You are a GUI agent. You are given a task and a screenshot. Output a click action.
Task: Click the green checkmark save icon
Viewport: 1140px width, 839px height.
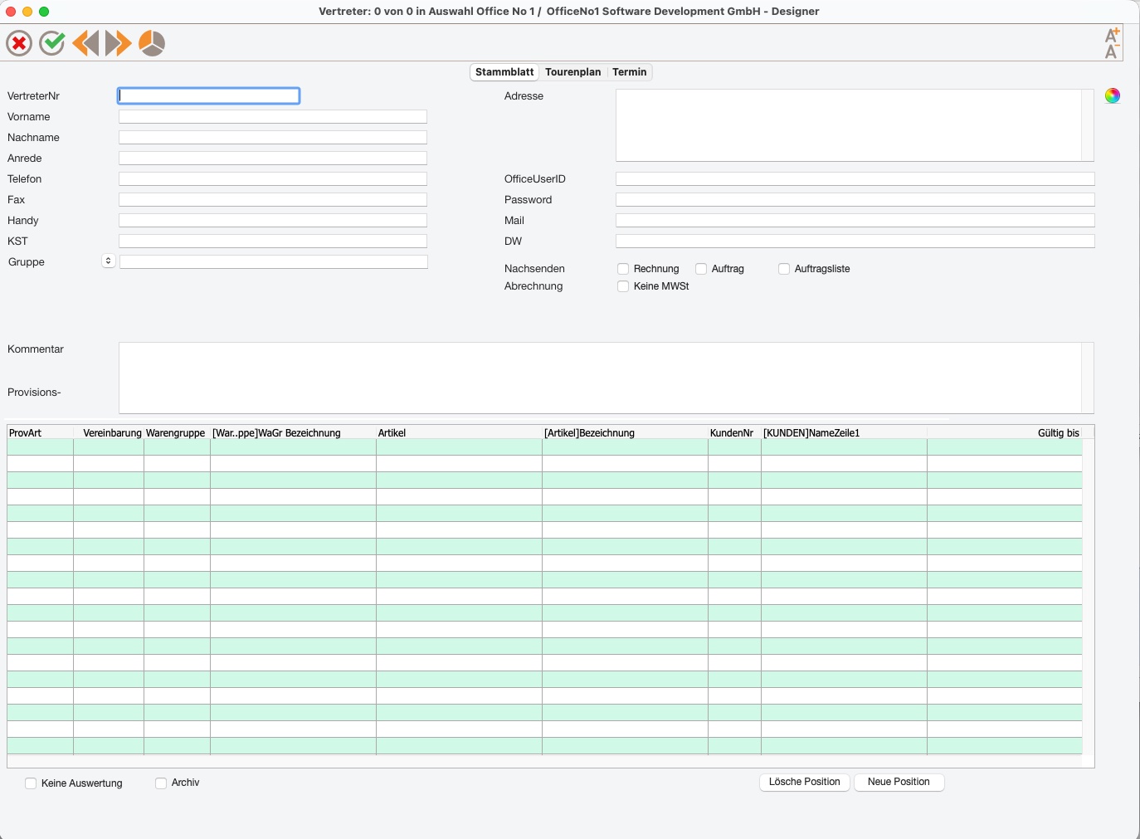point(52,43)
